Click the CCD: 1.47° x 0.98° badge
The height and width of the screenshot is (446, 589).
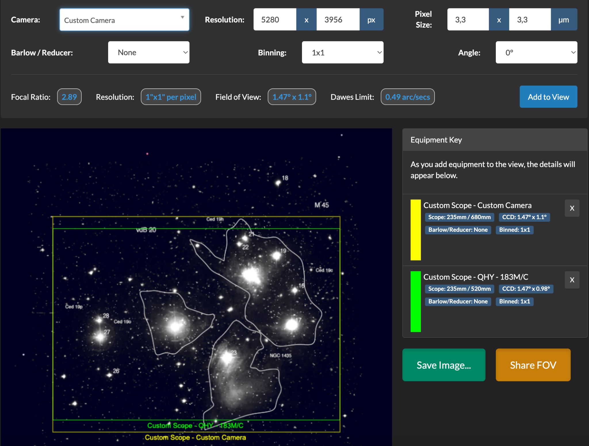pyautogui.click(x=526, y=289)
